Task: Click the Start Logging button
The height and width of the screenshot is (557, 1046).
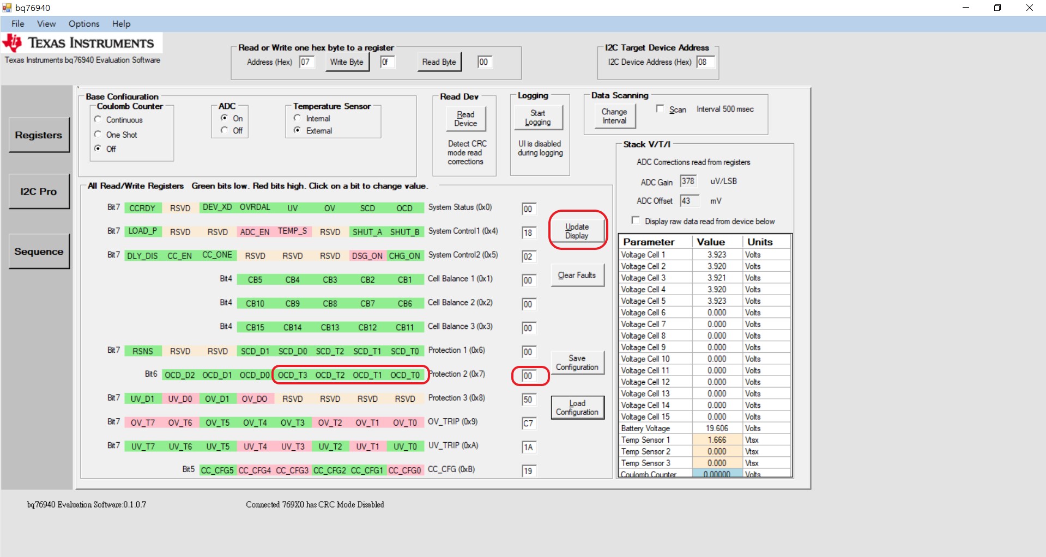Action: 538,118
